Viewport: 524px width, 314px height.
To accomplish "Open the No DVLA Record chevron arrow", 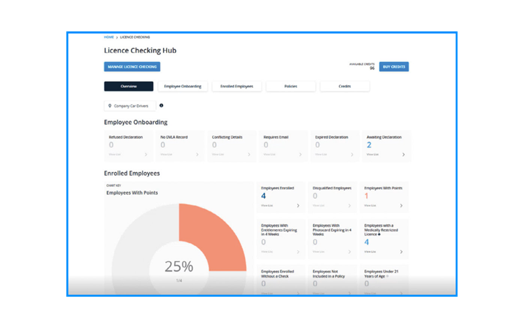I will (197, 154).
